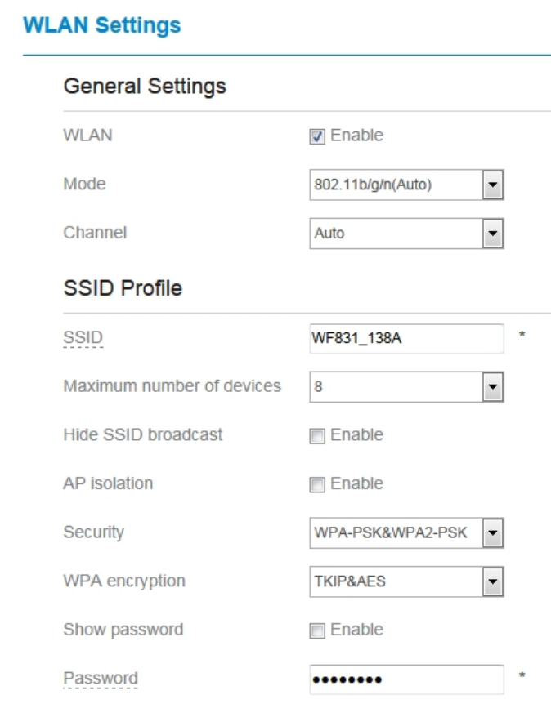Viewport: 551px width, 717px height.
Task: Click the Channel dropdown arrow button
Action: point(492,234)
